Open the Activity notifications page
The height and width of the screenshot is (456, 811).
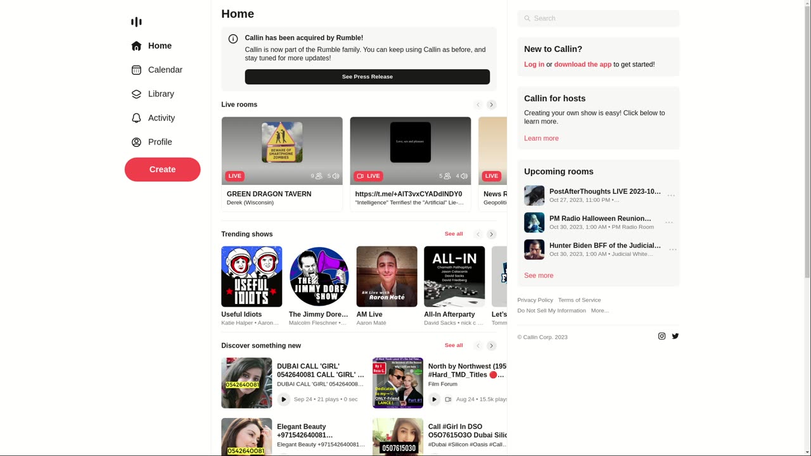pyautogui.click(x=153, y=118)
